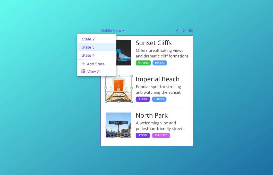Click the next state right arrow

[184, 31]
